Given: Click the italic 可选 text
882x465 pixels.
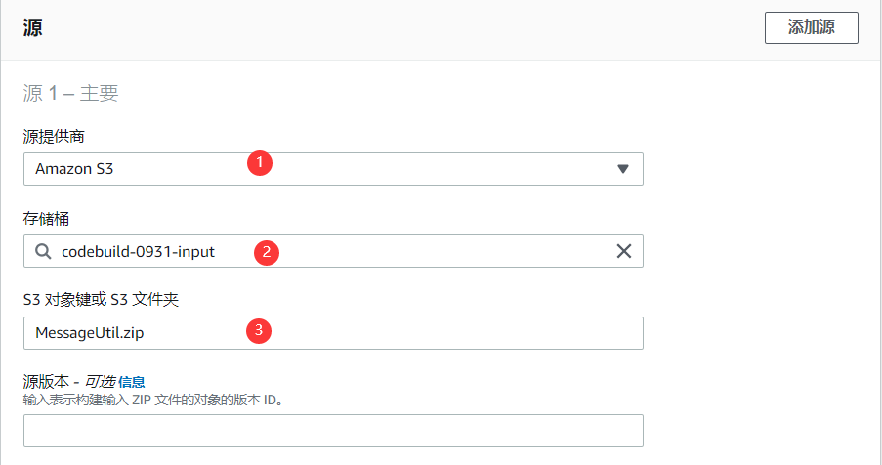Looking at the screenshot, I should point(101,382).
